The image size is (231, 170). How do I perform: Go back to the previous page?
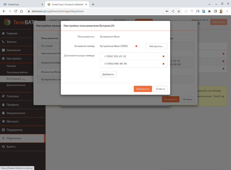(x=4, y=11)
